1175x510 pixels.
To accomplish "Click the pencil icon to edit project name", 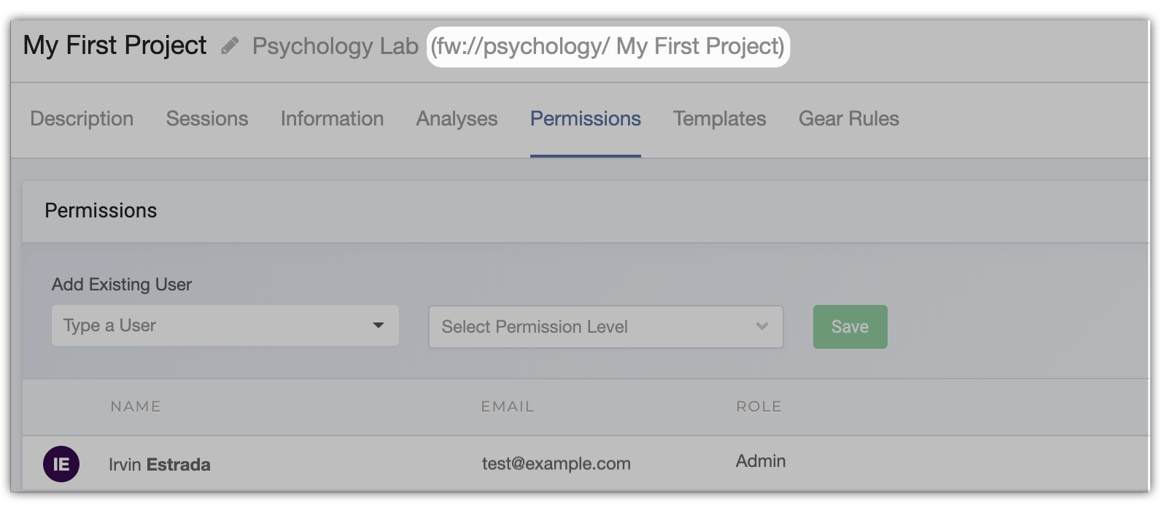I will (x=230, y=46).
